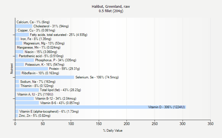Viewport: 222px width, 138px height.
Task: Select the Fatty acids, total saturated bar
Action: [x=22, y=35]
